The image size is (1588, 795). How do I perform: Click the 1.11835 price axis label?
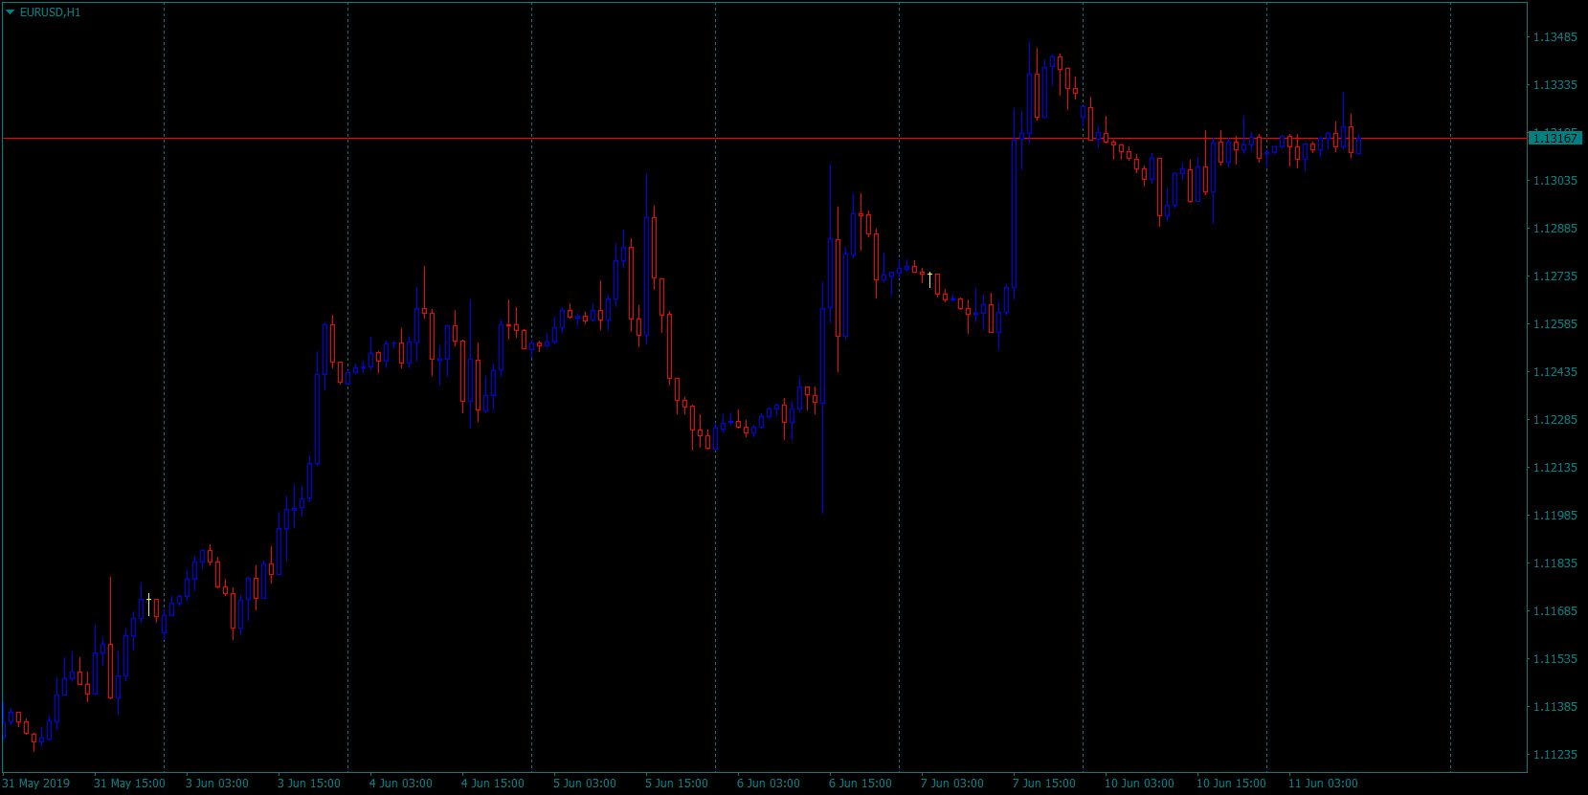pyautogui.click(x=1555, y=563)
